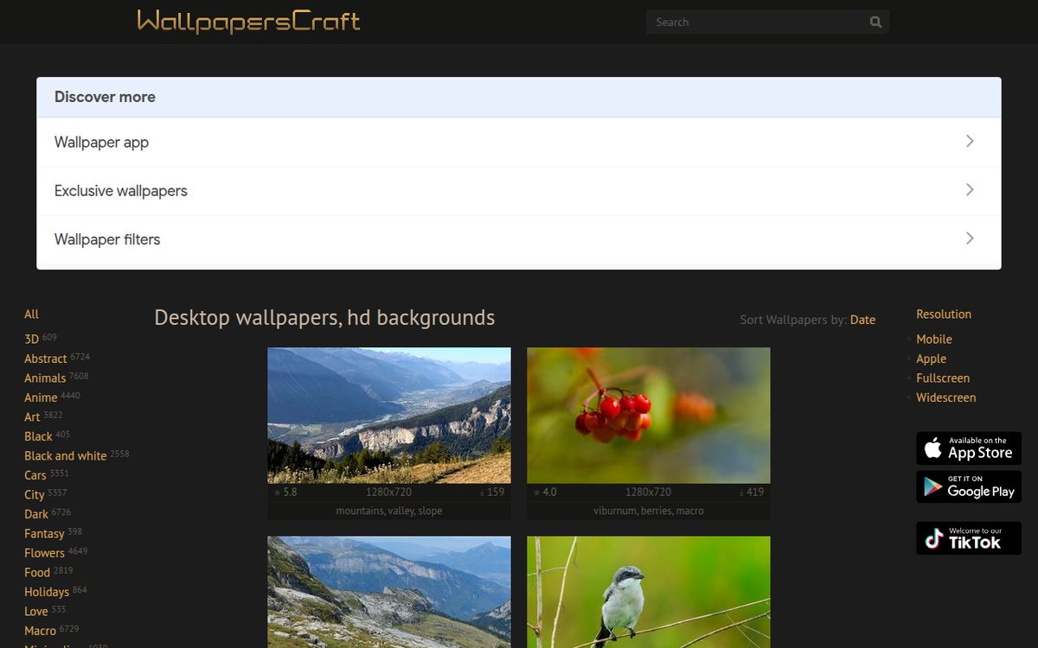Go to the Love category
1038x648 pixels.
point(36,612)
